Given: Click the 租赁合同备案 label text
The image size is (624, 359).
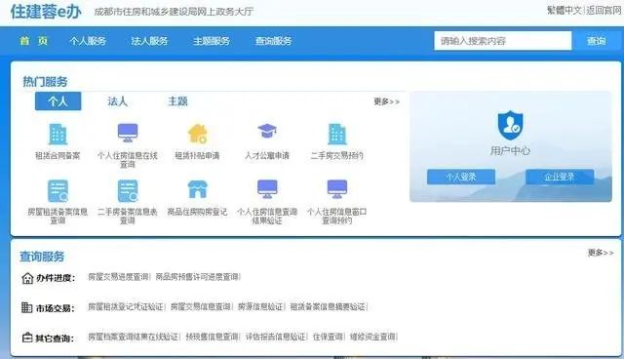Looking at the screenshot, I should click(x=58, y=156).
